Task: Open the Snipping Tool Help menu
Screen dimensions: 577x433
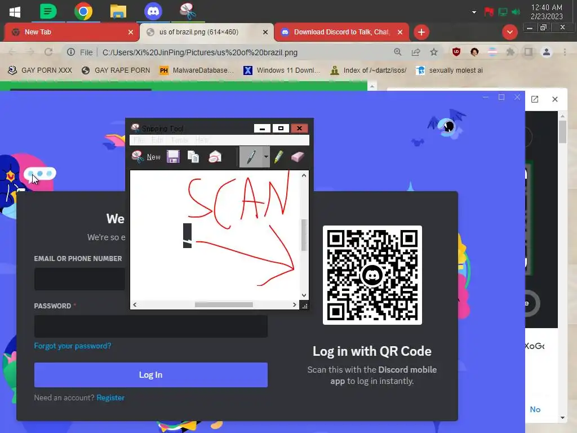Action: [202, 140]
